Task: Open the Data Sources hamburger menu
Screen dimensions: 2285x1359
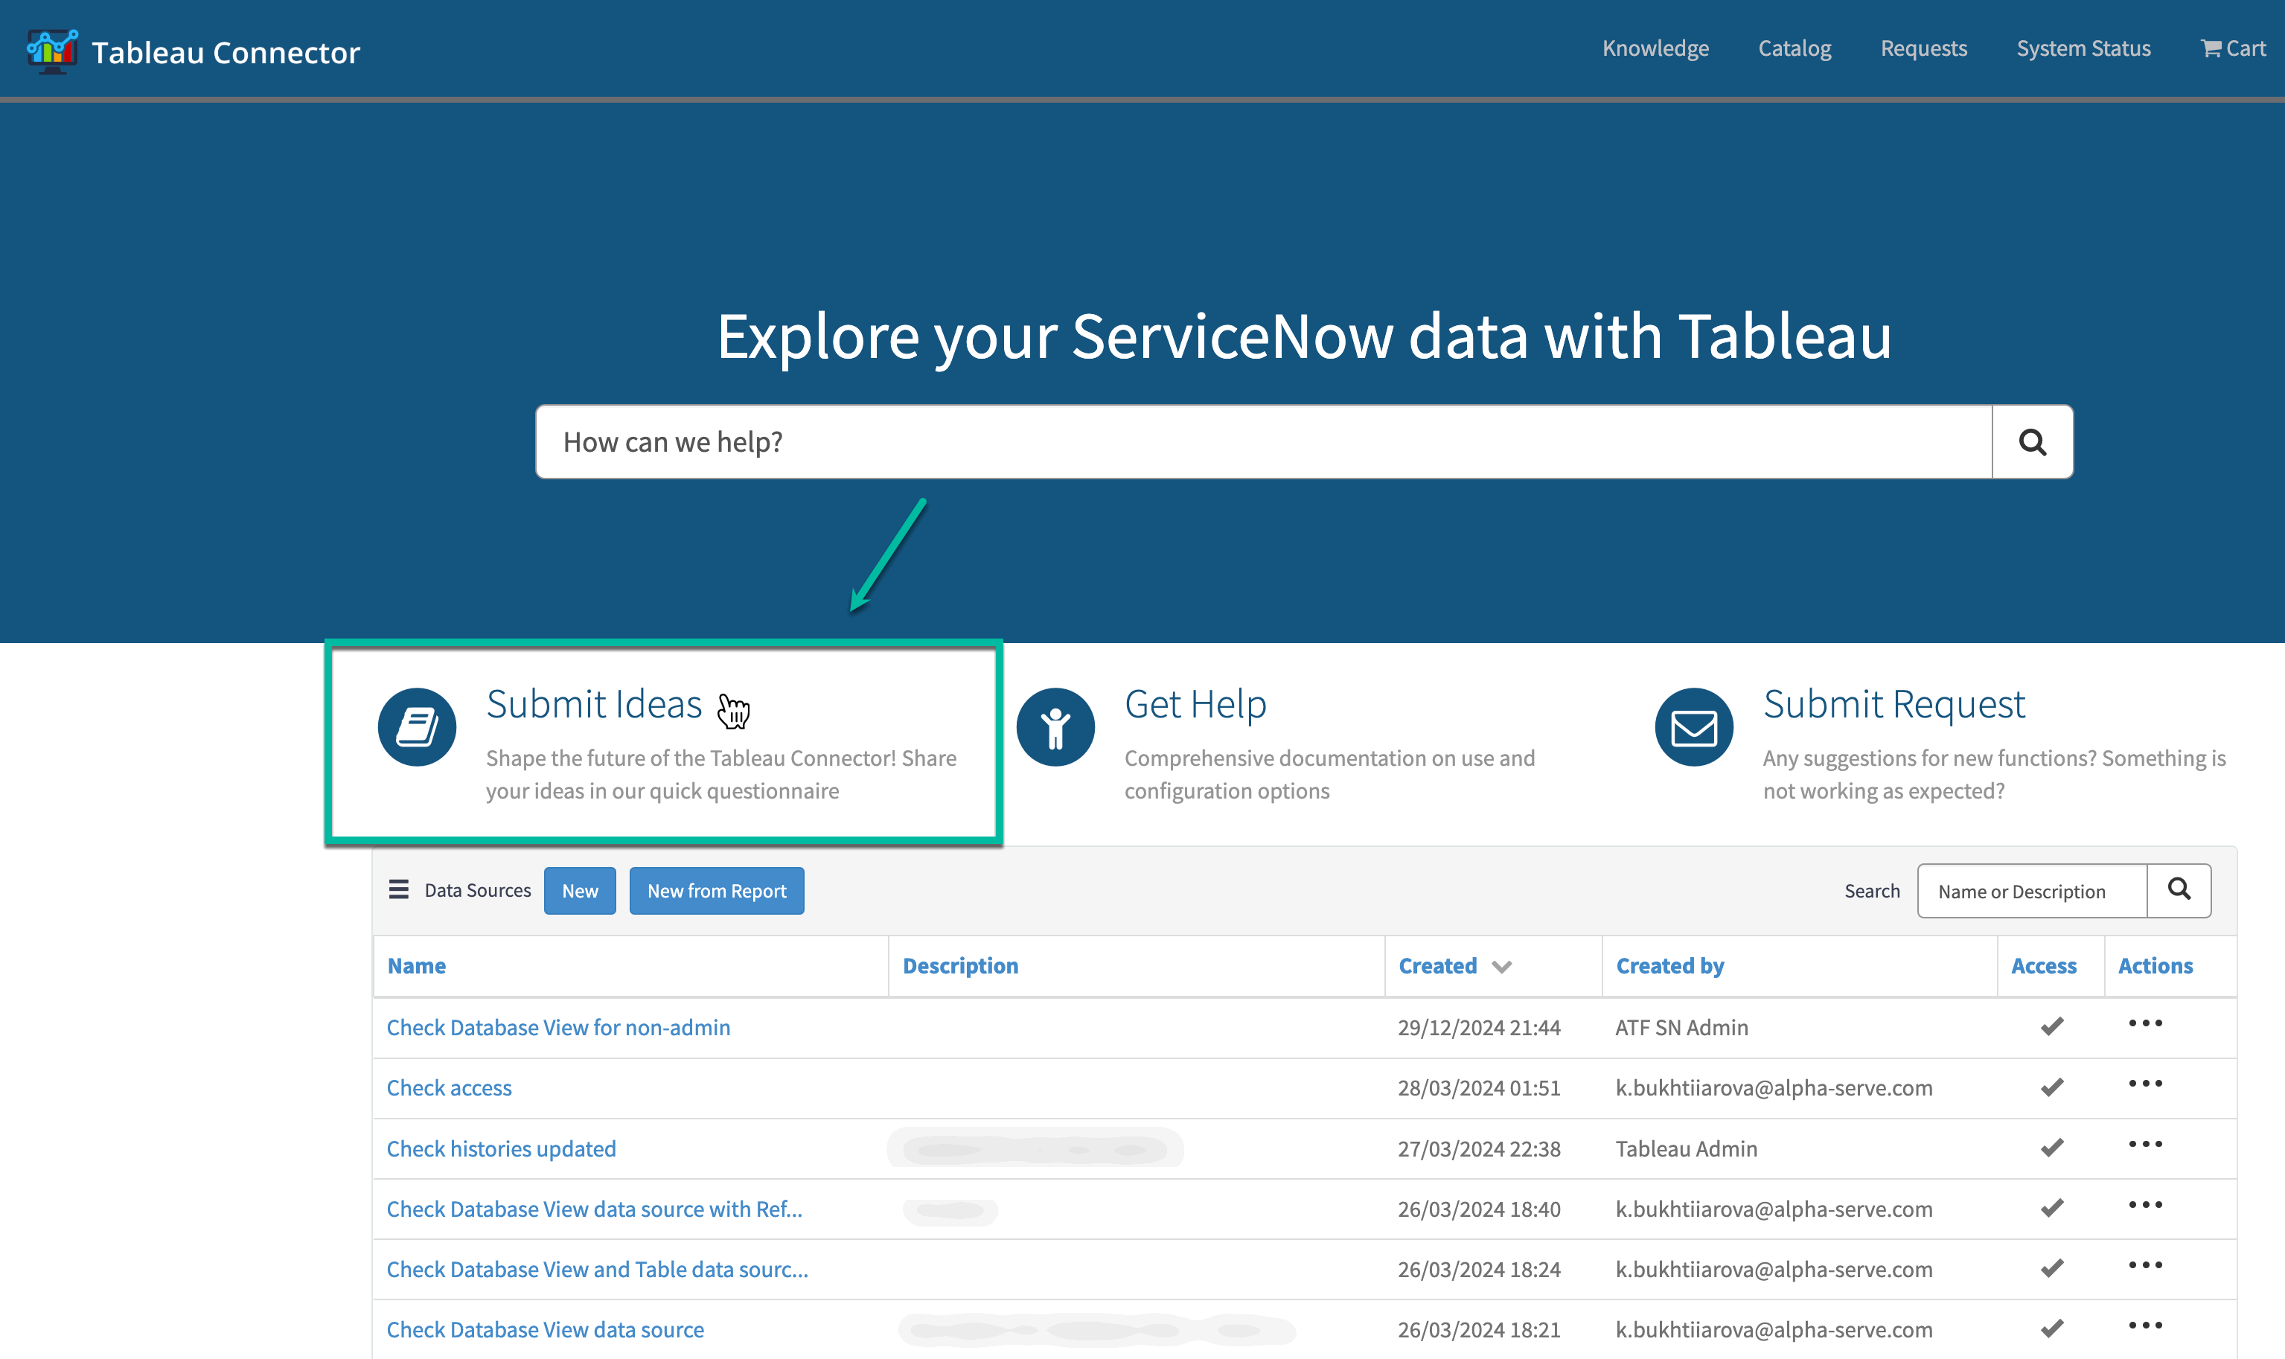Action: (399, 889)
